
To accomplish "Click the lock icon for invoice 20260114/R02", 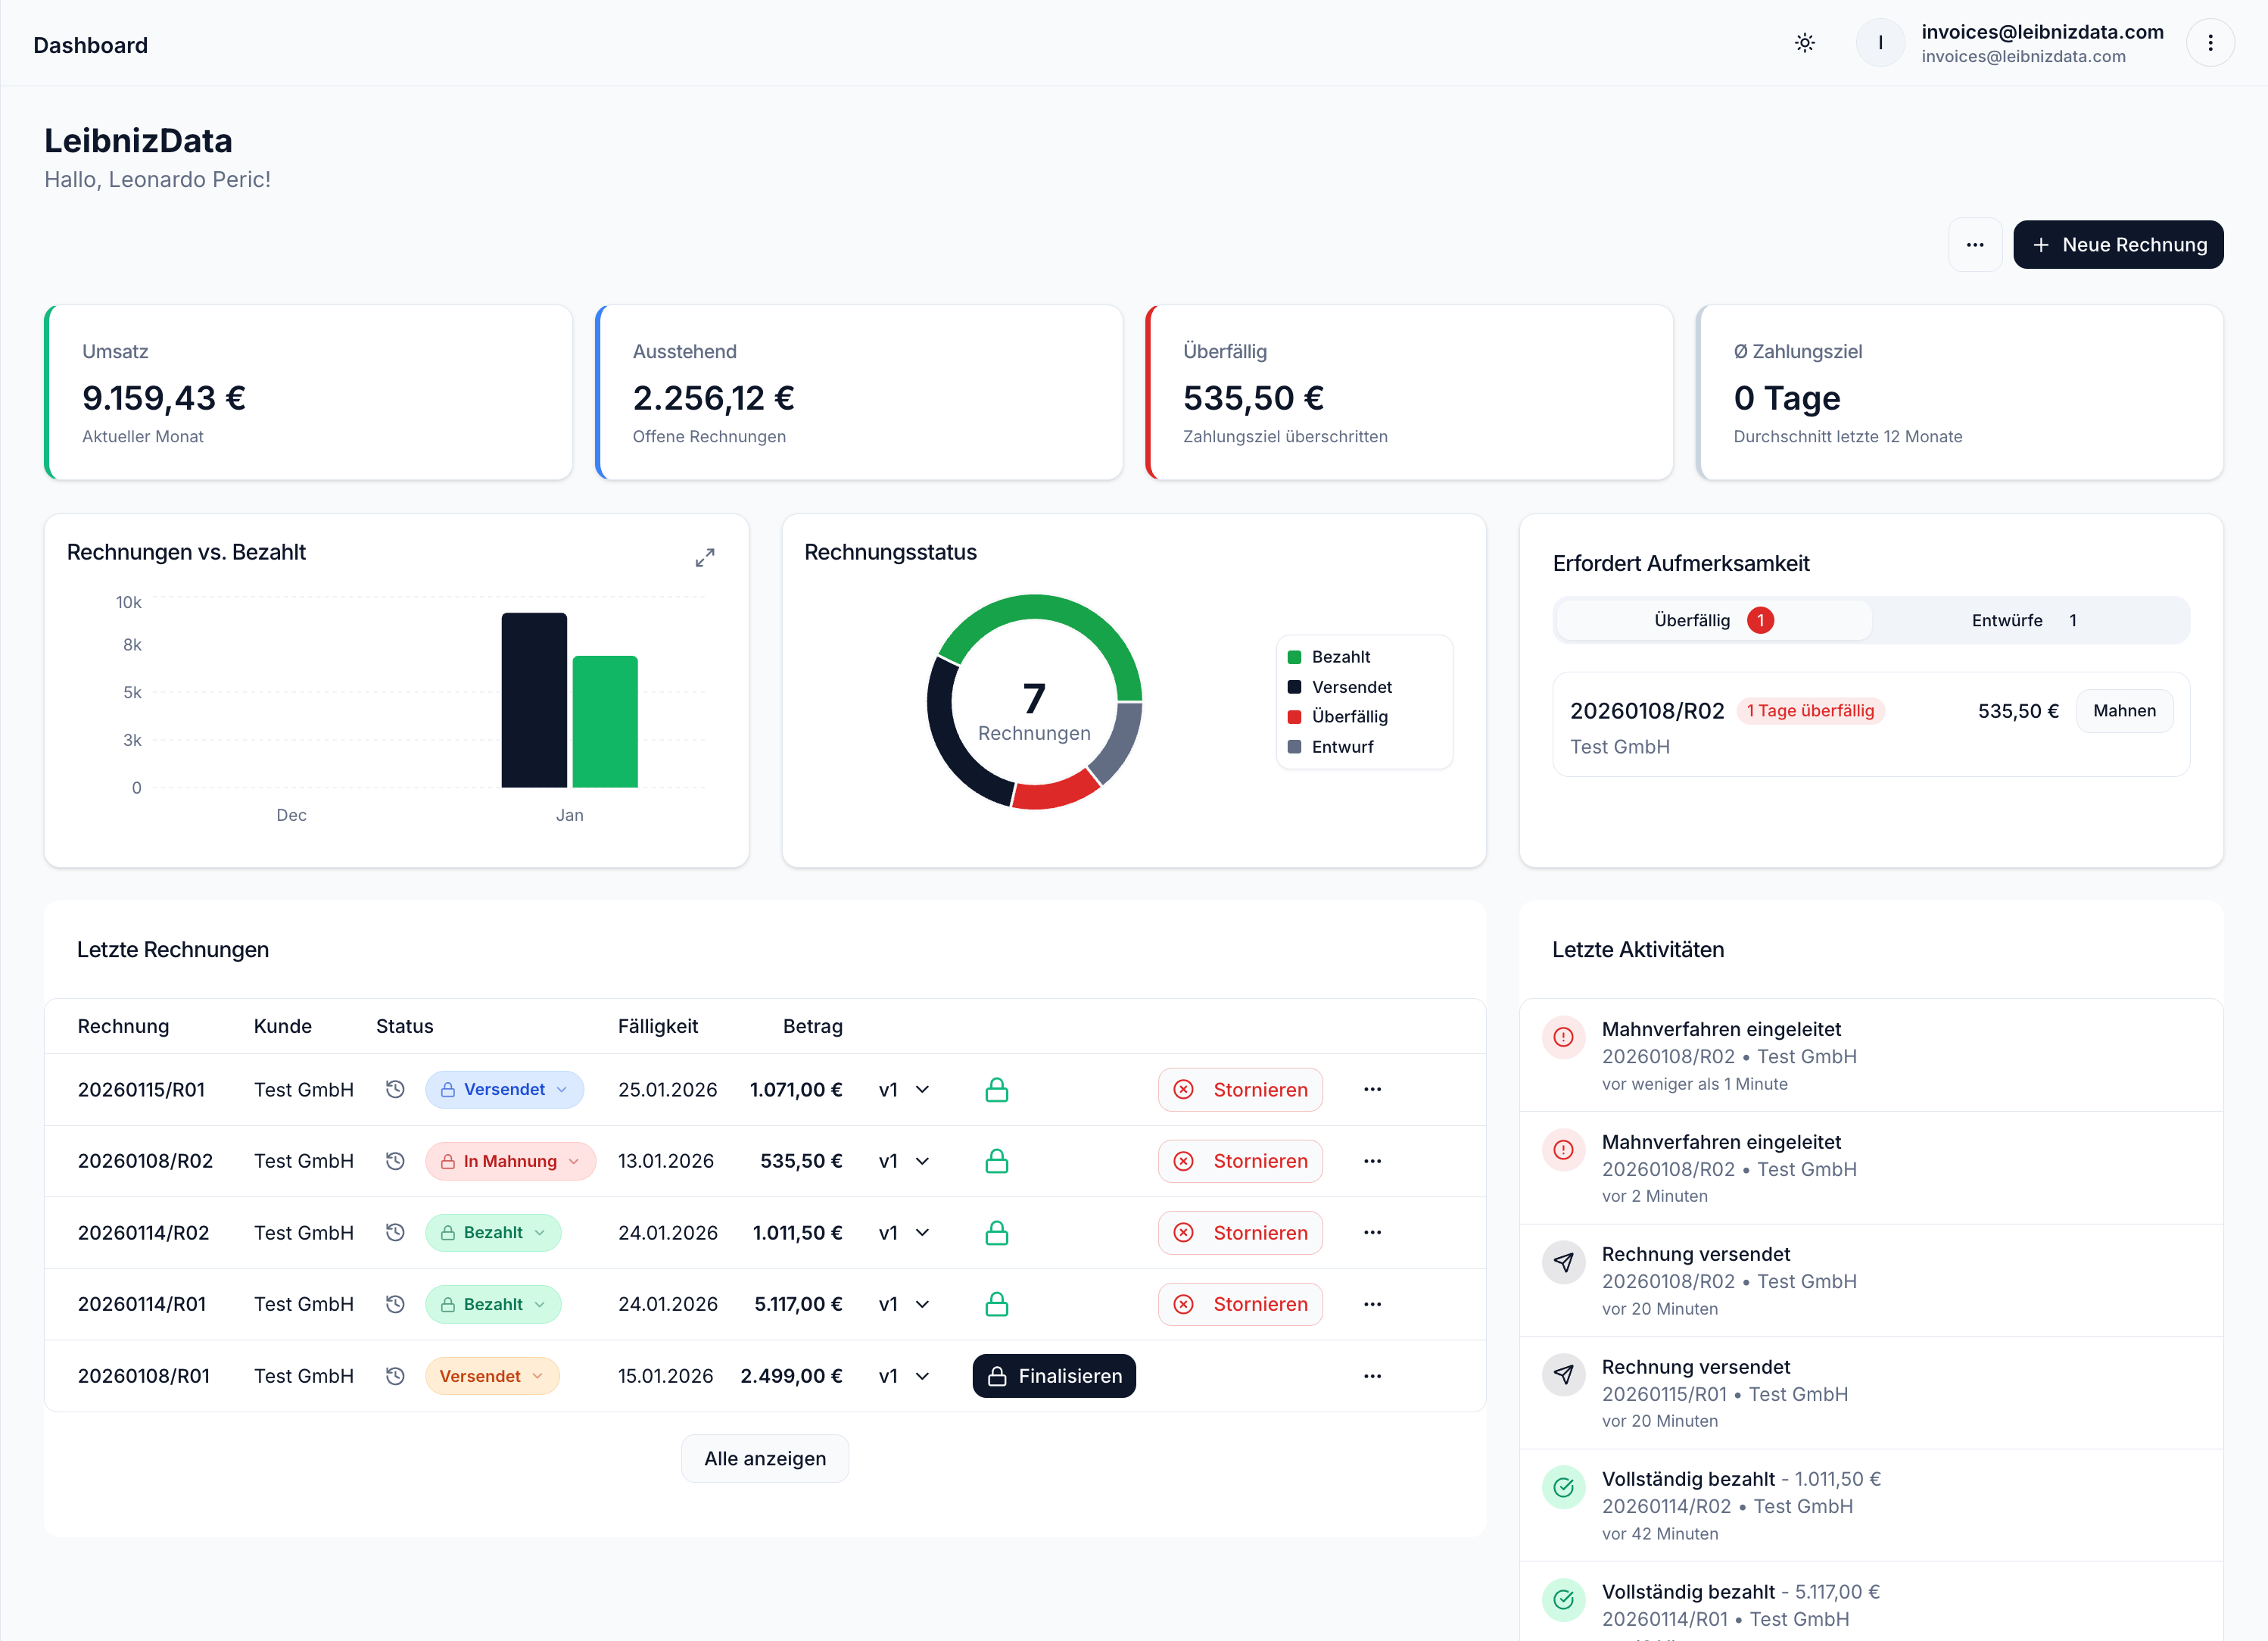I will coord(997,1232).
